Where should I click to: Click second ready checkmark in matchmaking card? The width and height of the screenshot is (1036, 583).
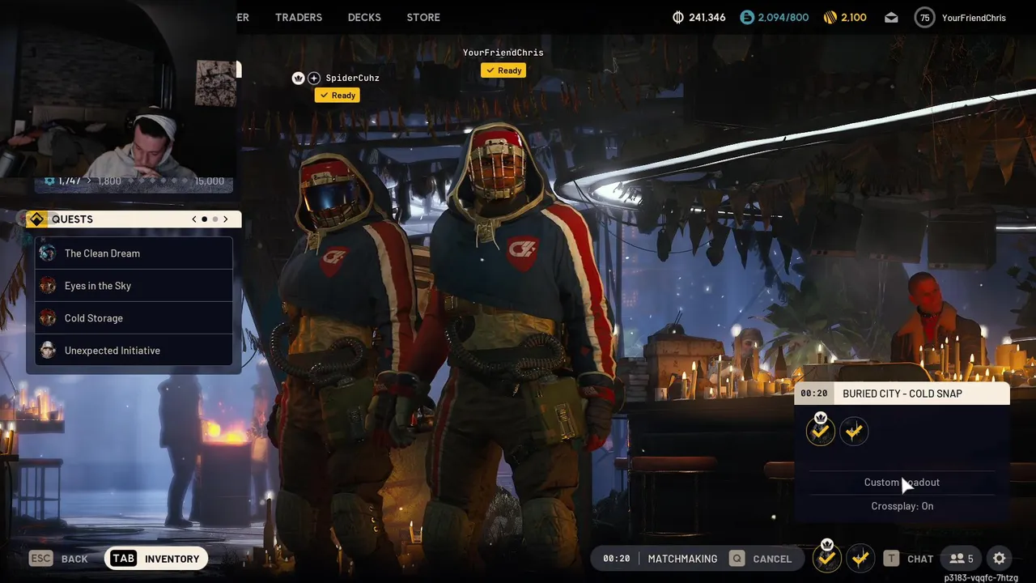(x=854, y=432)
